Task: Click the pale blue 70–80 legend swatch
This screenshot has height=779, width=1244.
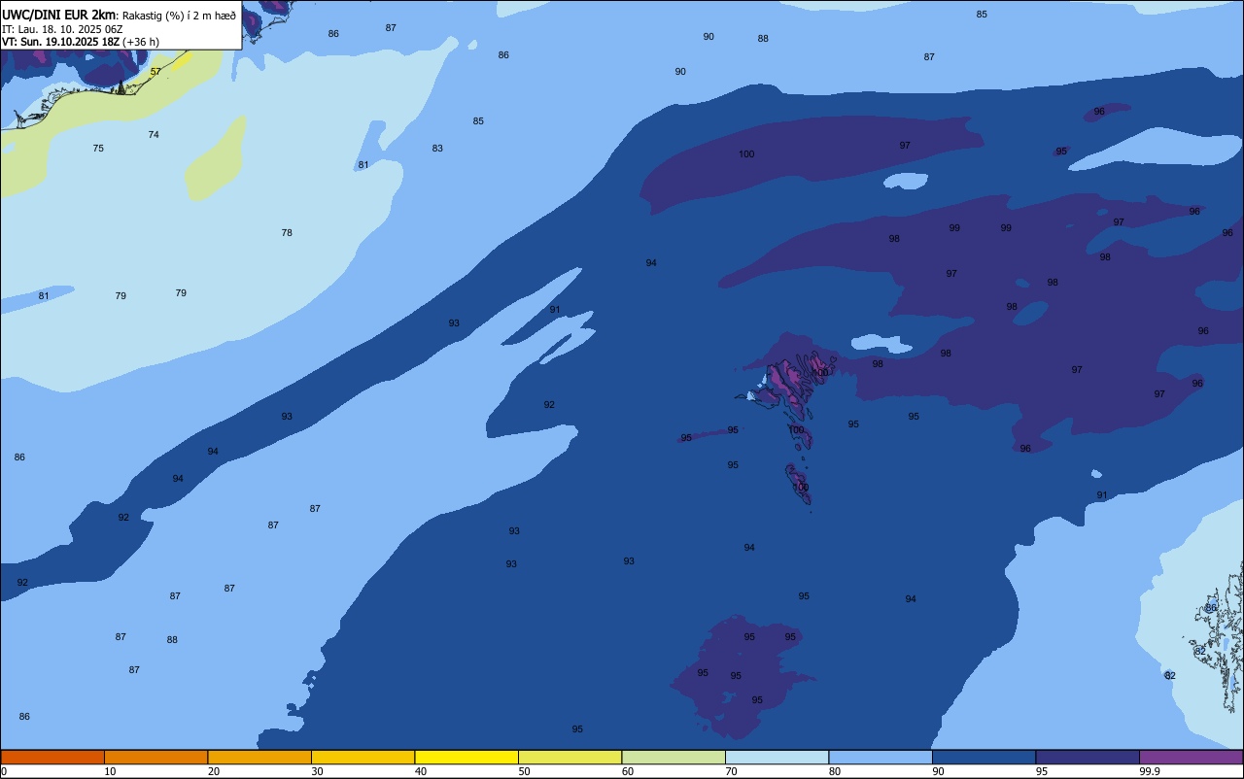Action: (777, 757)
